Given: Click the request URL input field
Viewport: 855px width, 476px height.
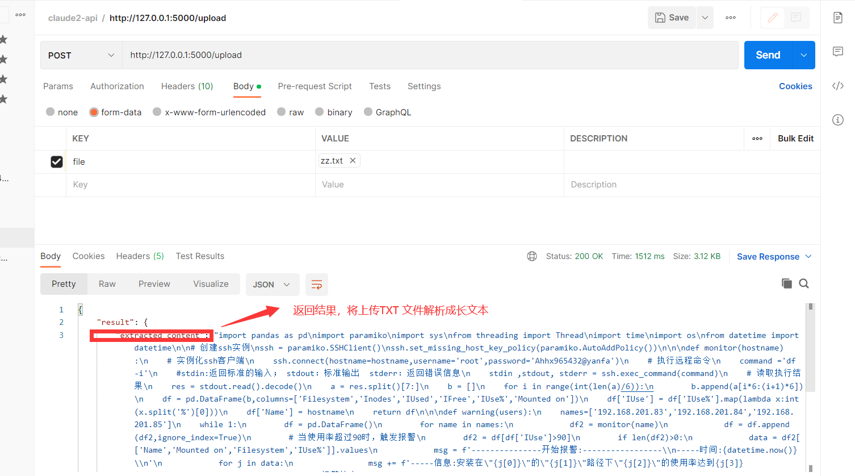Looking at the screenshot, I should coord(430,55).
